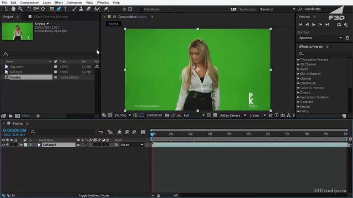Click Toggle Switches / Modes button
353x198 pixels.
coord(94,196)
